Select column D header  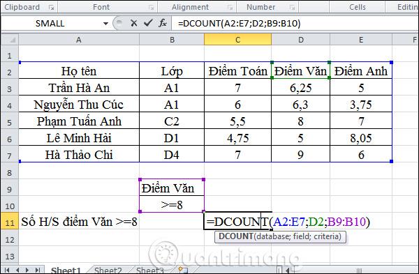[x=300, y=40]
